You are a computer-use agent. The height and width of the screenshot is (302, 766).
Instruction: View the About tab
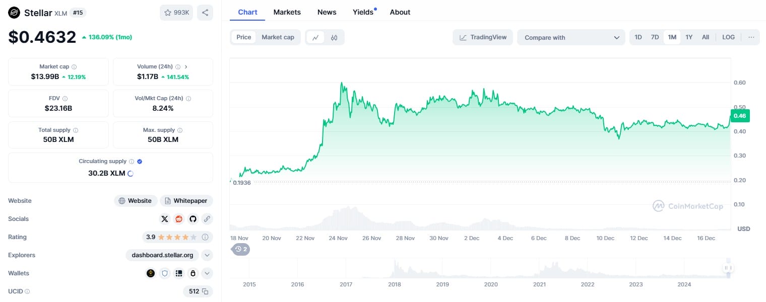pyautogui.click(x=400, y=12)
